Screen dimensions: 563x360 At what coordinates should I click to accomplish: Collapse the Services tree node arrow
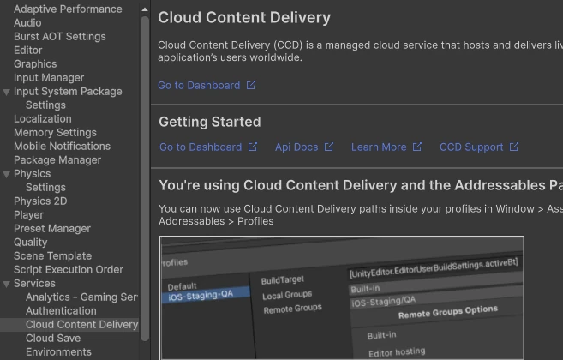(x=6, y=285)
